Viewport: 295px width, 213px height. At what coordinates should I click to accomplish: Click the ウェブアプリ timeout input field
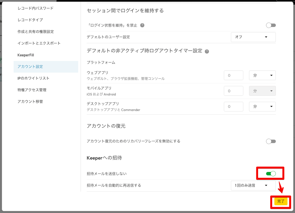[233, 75]
